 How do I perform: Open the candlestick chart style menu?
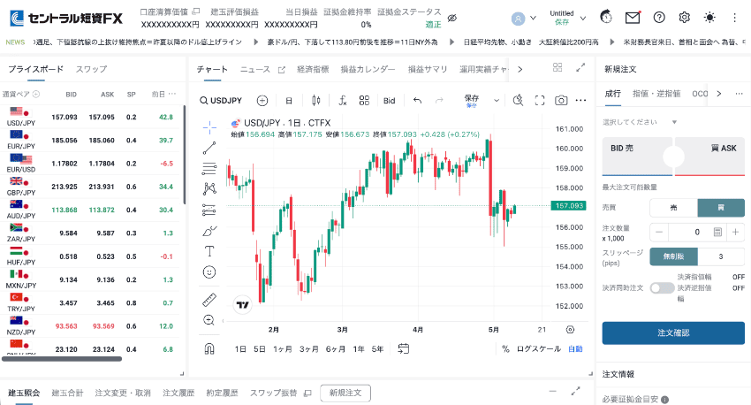(316, 100)
